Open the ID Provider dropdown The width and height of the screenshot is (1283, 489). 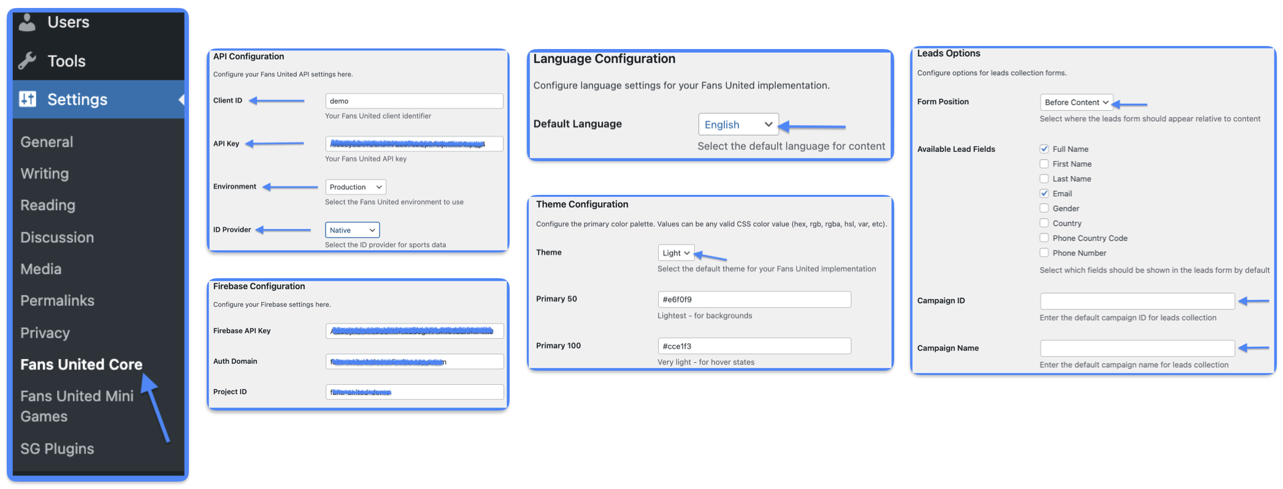pyautogui.click(x=352, y=230)
